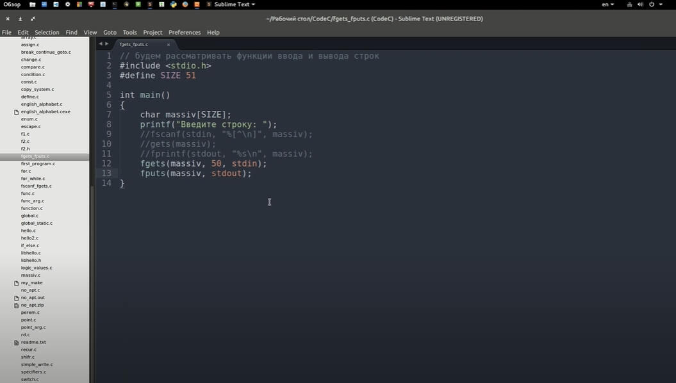Open first_program.c in the sidebar

(38, 164)
